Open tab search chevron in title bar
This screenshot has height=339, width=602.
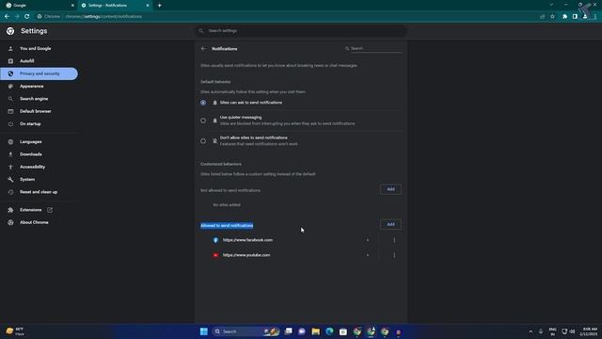pos(551,5)
